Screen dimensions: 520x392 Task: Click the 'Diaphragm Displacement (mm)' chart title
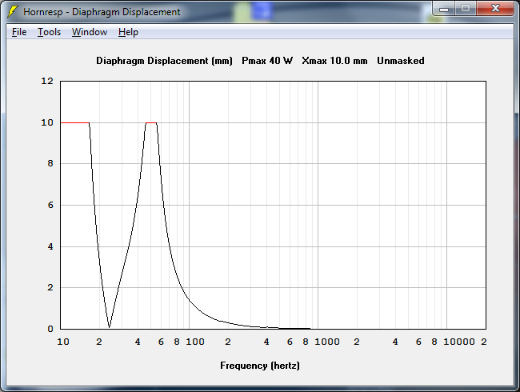tap(164, 61)
